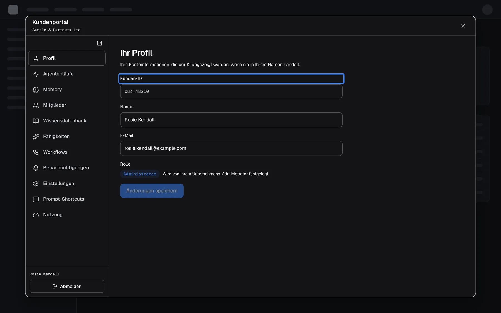View the Nutzung page

[x=67, y=215]
